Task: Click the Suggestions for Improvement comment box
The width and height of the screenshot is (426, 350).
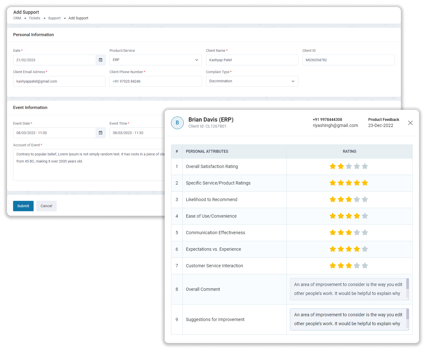Action: (x=349, y=319)
